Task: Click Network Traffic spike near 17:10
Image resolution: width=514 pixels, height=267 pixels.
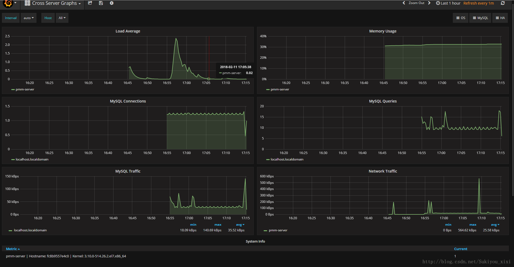Action: tap(479, 179)
